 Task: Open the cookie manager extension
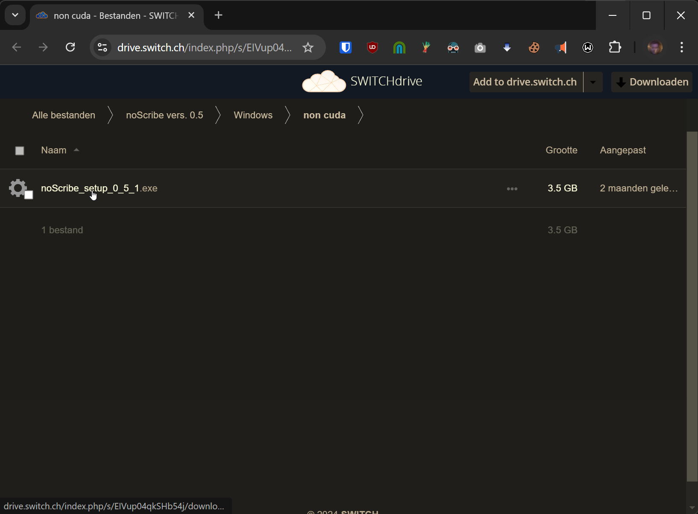tap(534, 47)
